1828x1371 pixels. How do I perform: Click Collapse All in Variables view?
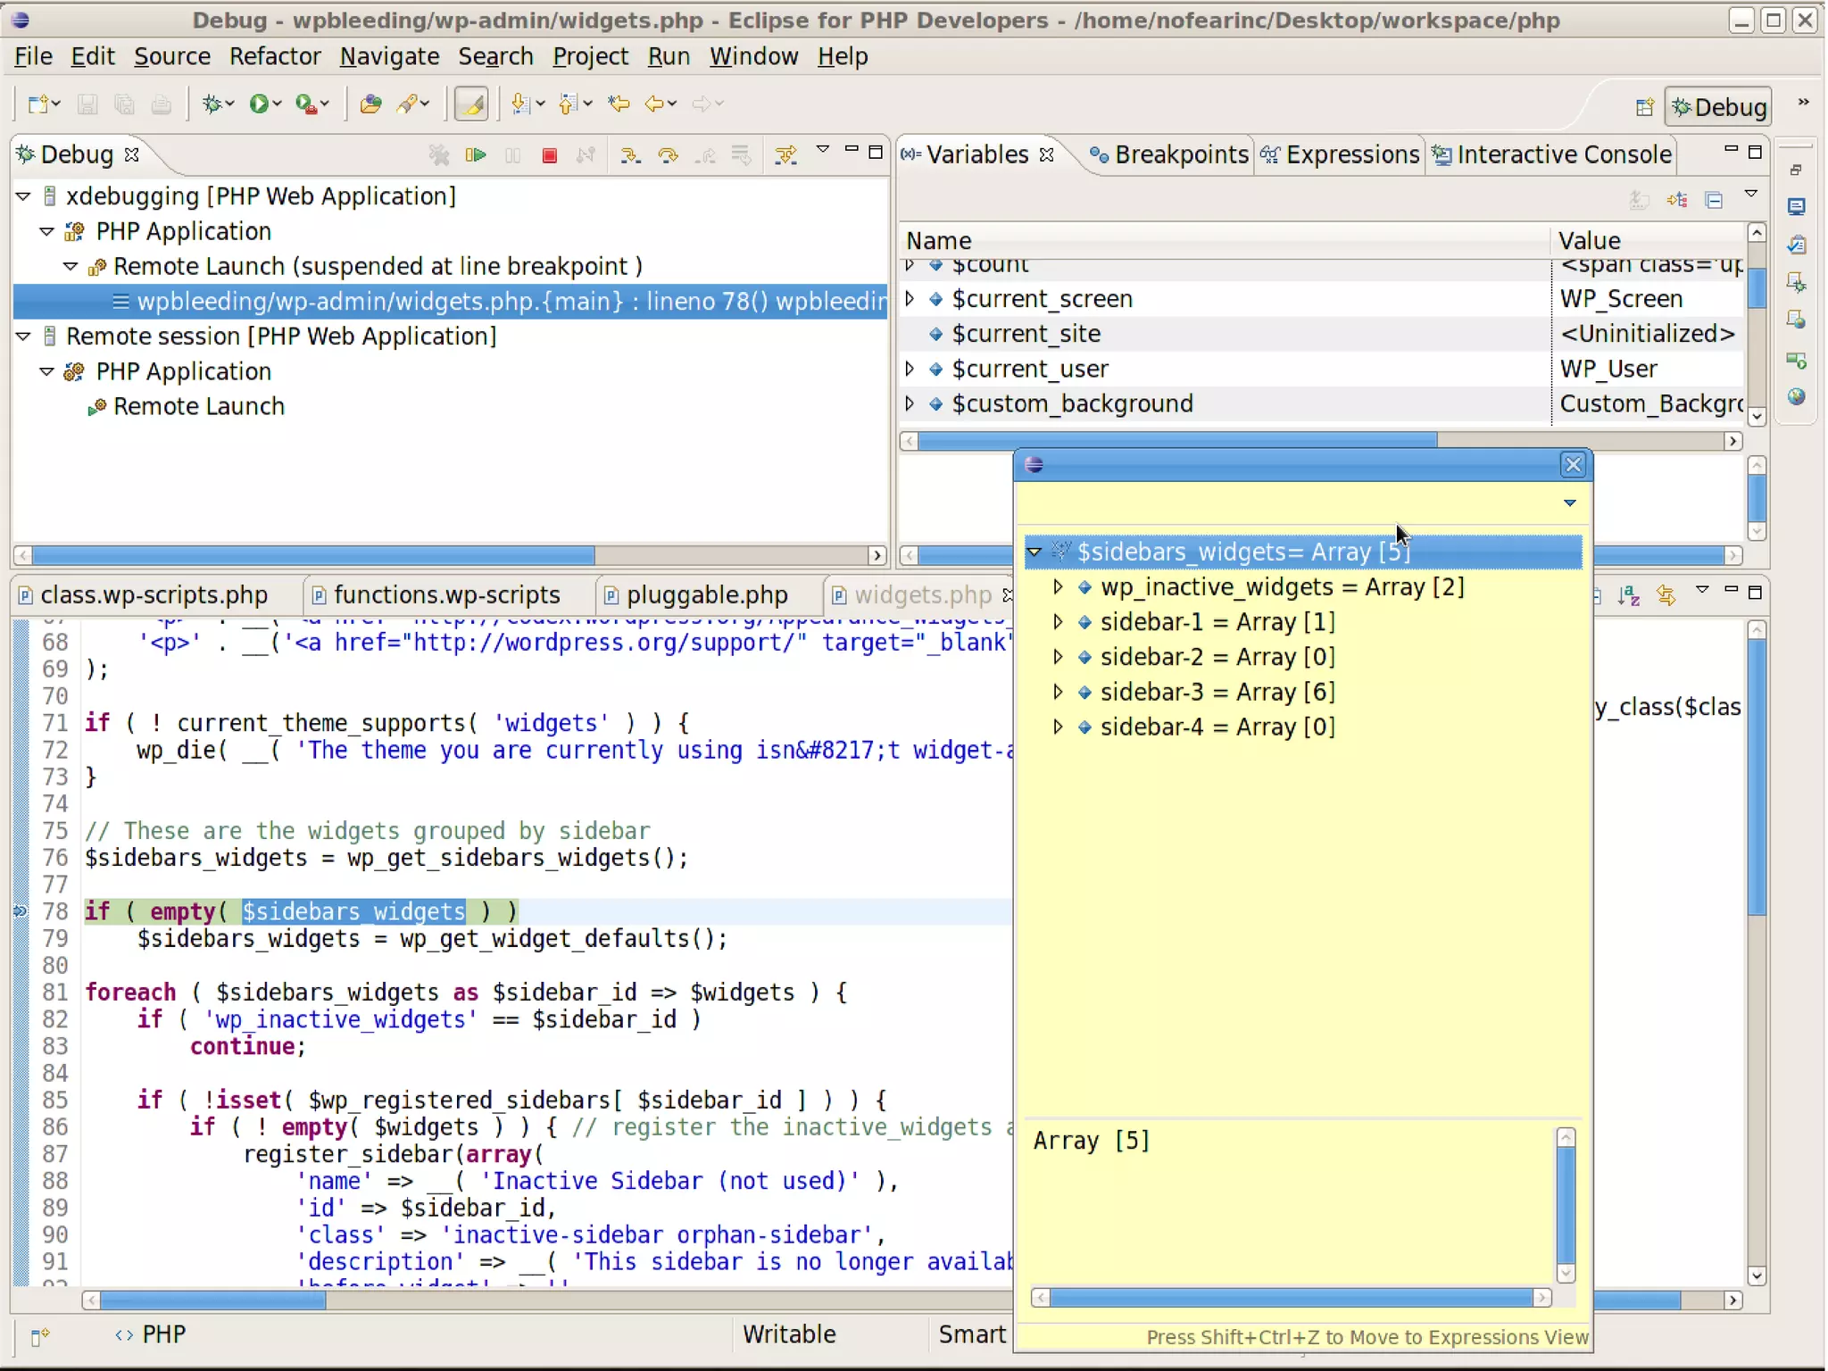pos(1714,200)
